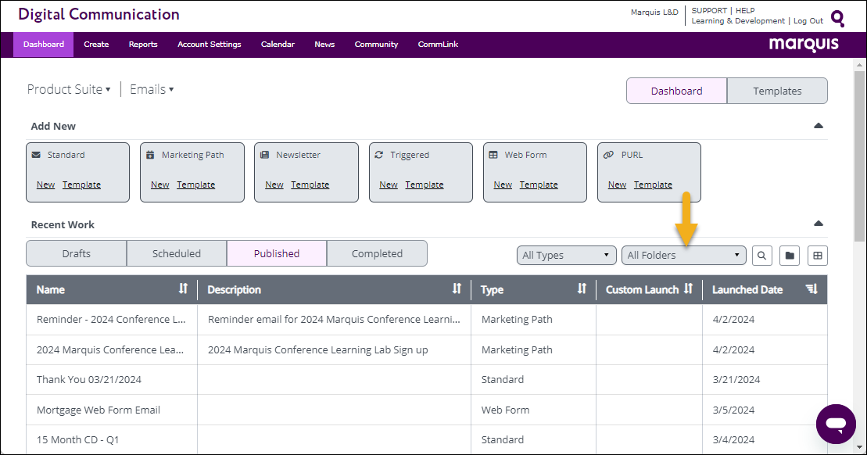Open News in navigation bar
The height and width of the screenshot is (455, 867).
[324, 45]
